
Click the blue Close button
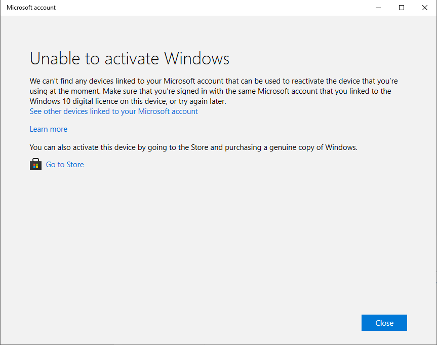click(384, 323)
